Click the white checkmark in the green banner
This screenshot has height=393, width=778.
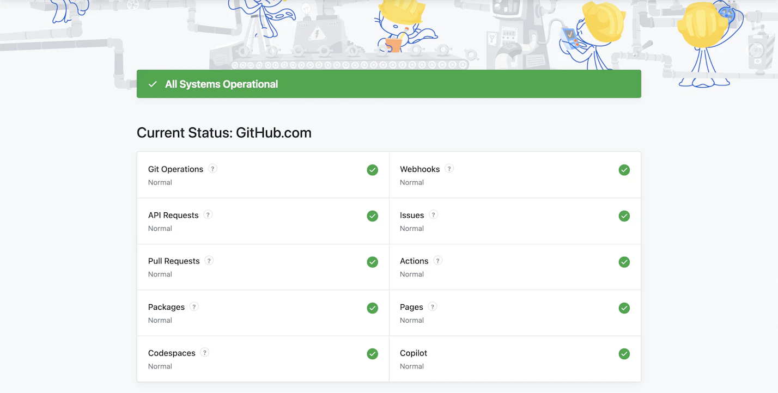tap(153, 84)
